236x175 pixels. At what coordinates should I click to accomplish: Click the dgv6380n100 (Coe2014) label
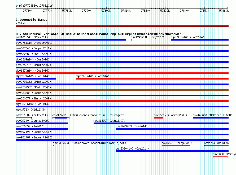pyautogui.click(x=132, y=148)
